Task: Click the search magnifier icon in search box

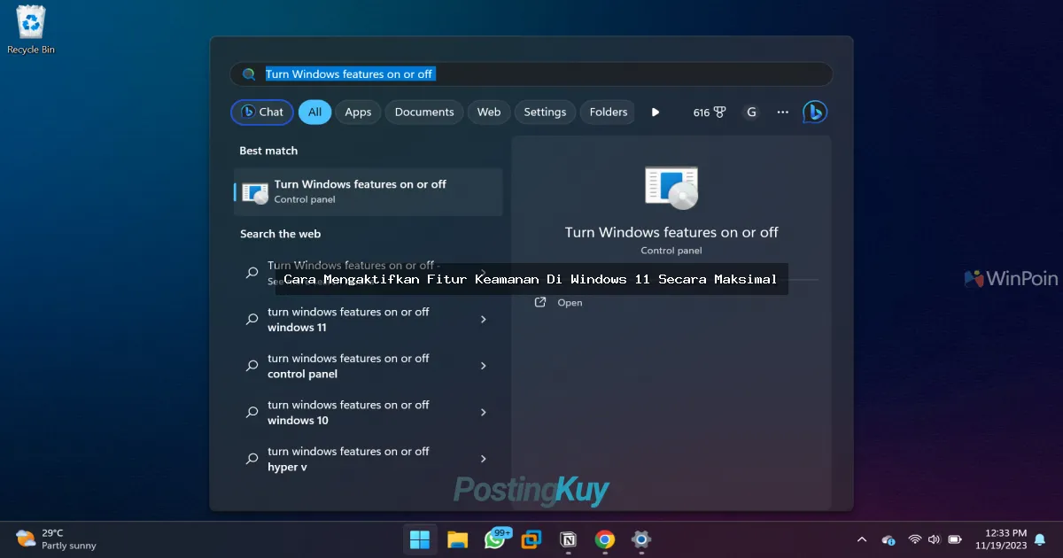Action: [250, 74]
